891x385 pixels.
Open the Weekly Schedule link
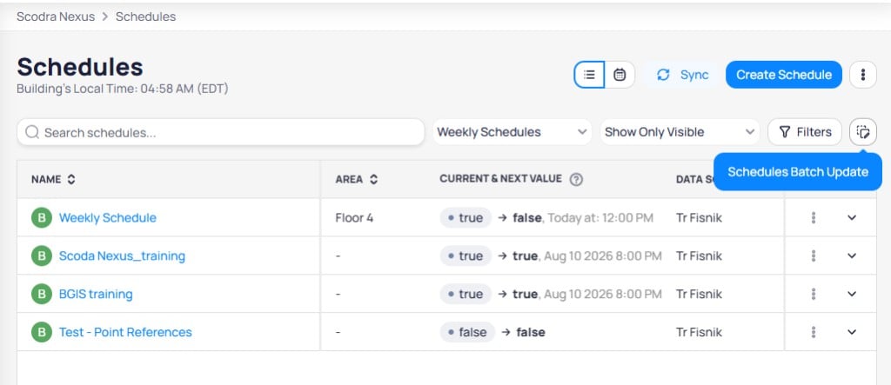107,217
